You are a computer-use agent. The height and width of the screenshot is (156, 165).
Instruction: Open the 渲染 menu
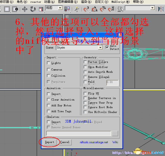pyautogui.click(x=86, y=2)
